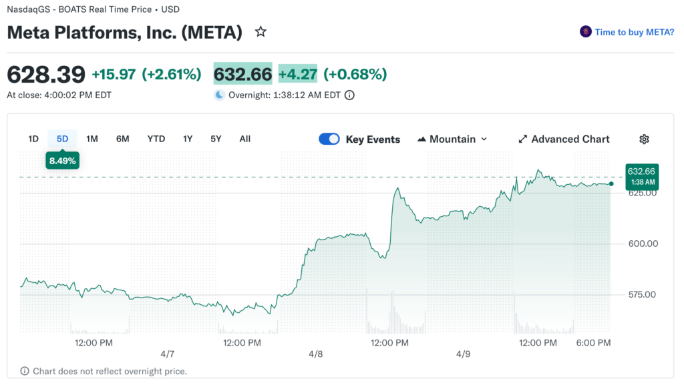Screen dimensions: 684x387
Task: Click the Time to buy META badge icon
Action: [586, 32]
